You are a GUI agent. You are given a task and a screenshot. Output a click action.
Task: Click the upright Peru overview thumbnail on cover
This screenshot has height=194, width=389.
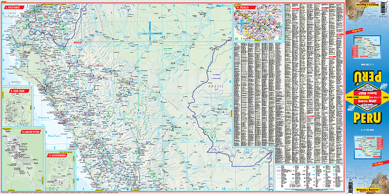coord(367,145)
